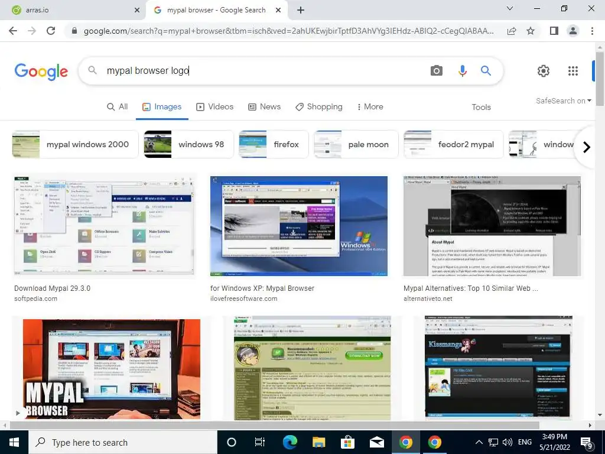Bookmark this page with the star icon
Viewport: 605px width, 454px height.
point(531,31)
